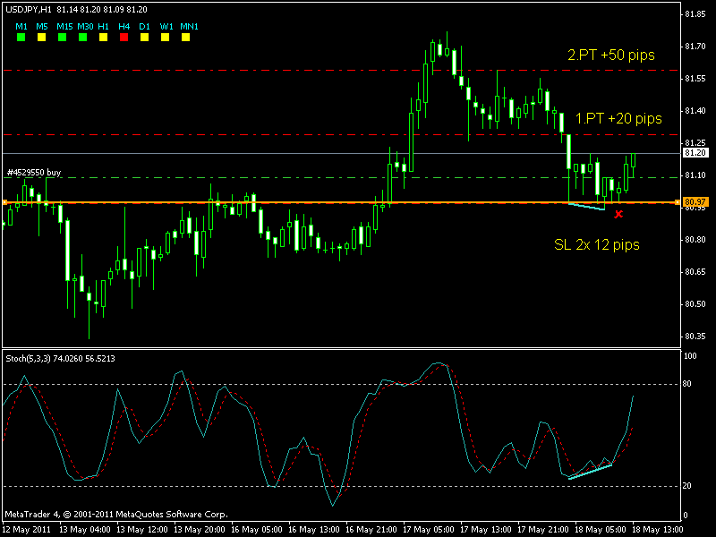Click the 80.50 price scale value

coord(695,304)
